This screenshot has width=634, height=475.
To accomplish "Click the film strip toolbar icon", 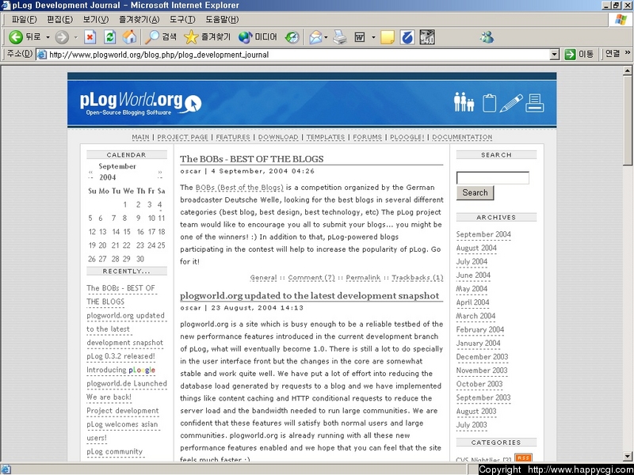I will pos(427,37).
